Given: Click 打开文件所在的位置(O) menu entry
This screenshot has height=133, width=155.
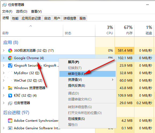Looking at the screenshot, I should point(87,113).
